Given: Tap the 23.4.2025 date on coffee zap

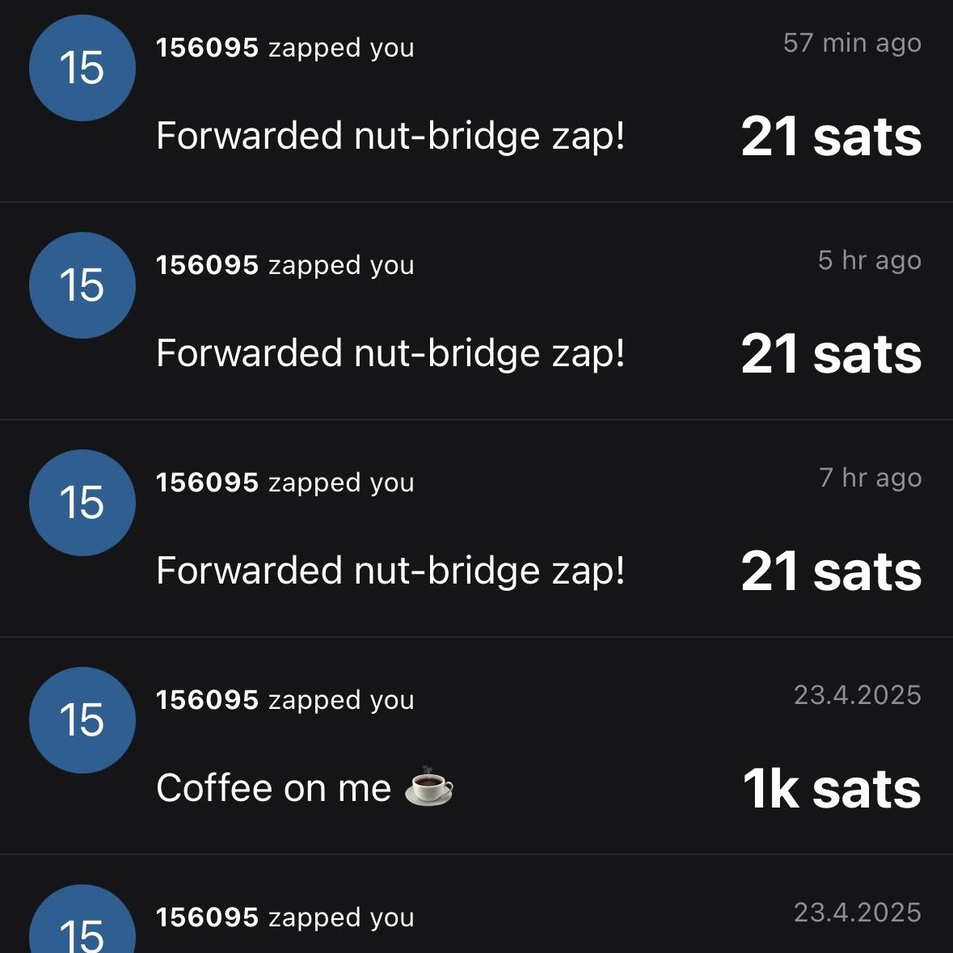Looking at the screenshot, I should click(858, 694).
